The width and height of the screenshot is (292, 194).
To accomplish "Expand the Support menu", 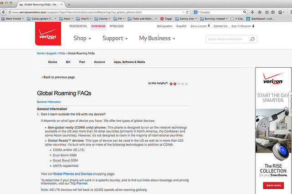I will [x=115, y=38].
